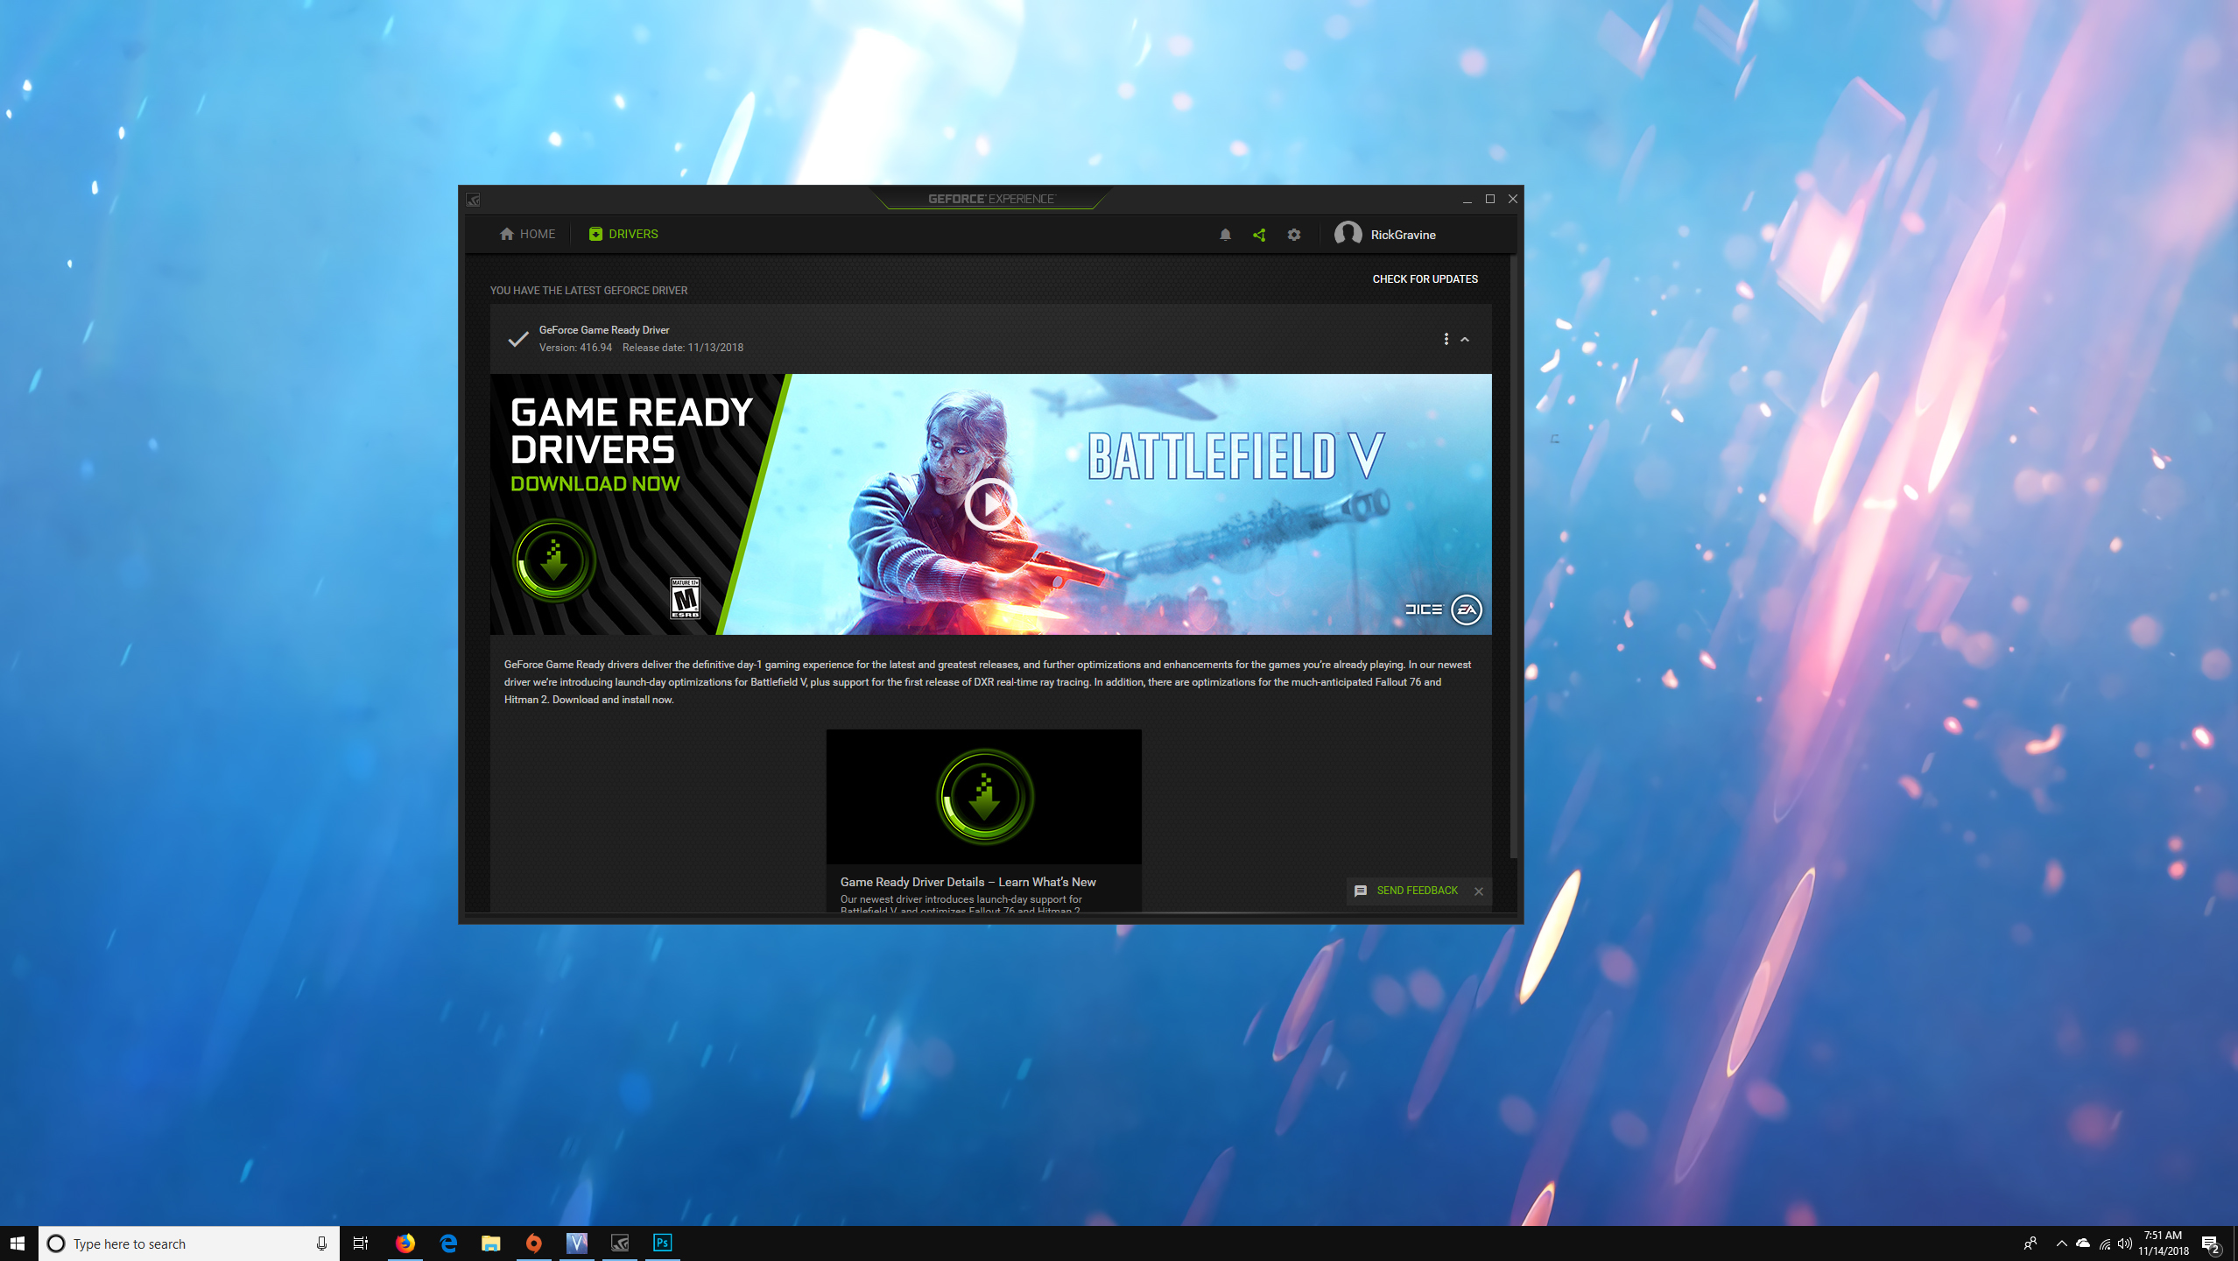Click the notifications bell icon
Viewport: 2238px width, 1261px height.
point(1225,234)
